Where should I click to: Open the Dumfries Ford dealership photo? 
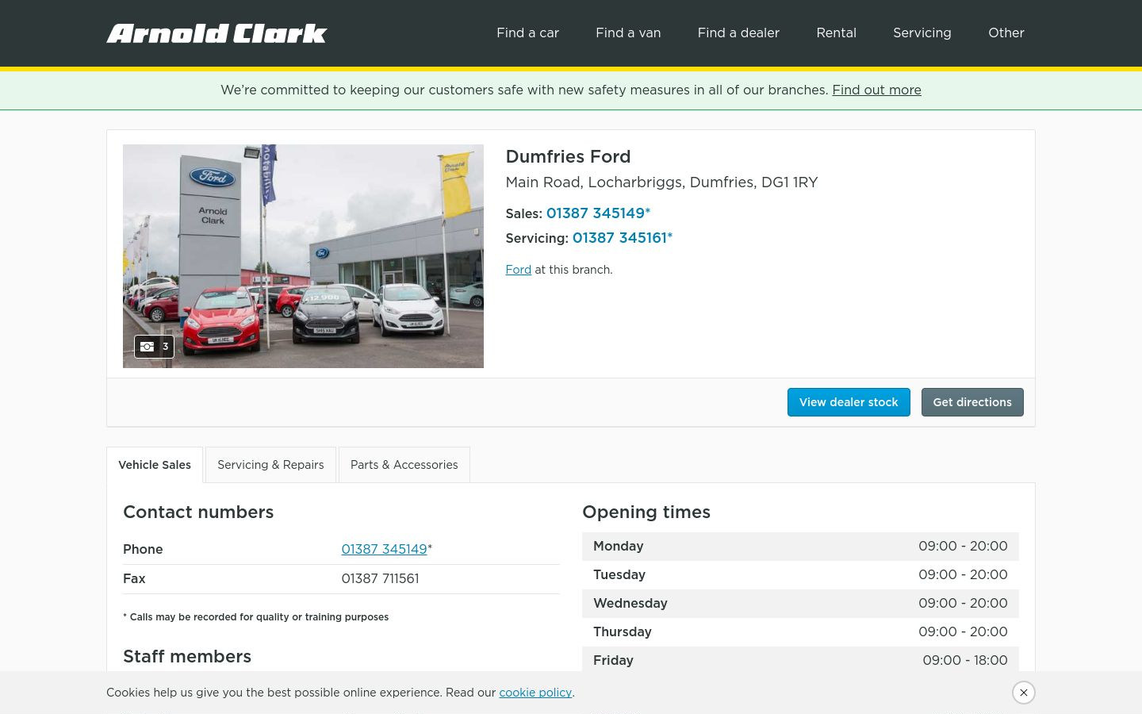tap(303, 256)
